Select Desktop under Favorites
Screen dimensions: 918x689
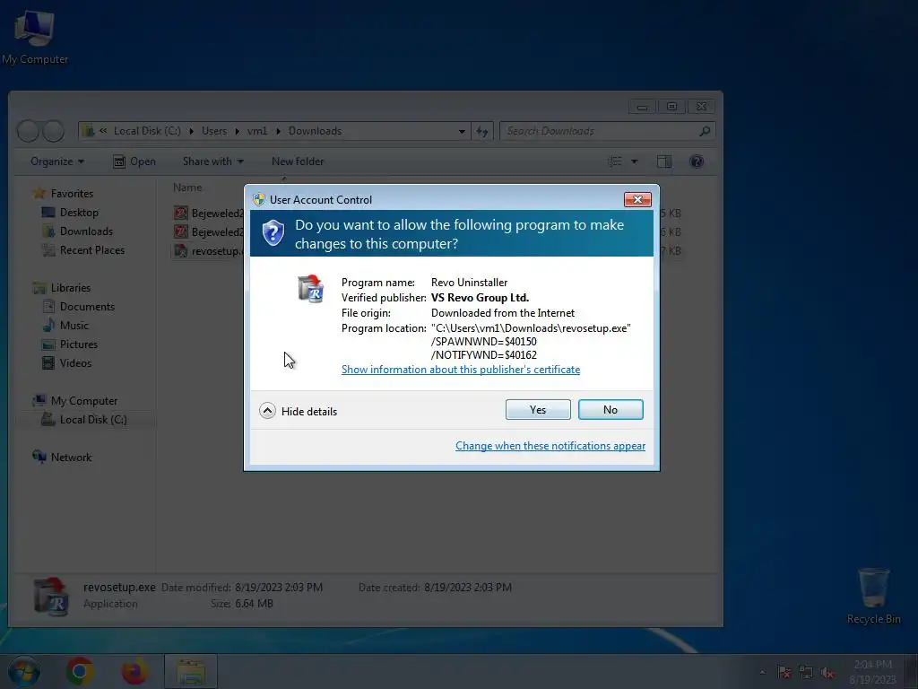click(79, 212)
